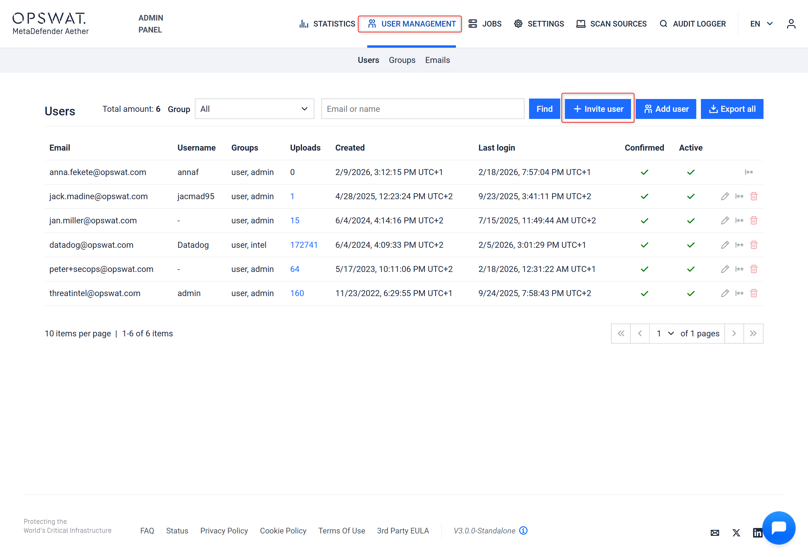The height and width of the screenshot is (557, 808).
Task: Click reset password icon for threatintel@opswat.com
Action: pos(739,293)
